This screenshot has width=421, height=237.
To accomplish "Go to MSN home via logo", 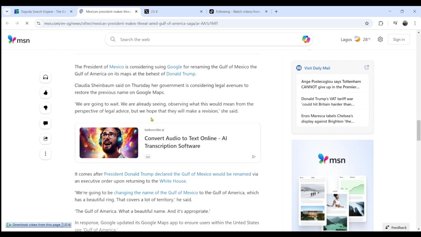I will [19, 40].
